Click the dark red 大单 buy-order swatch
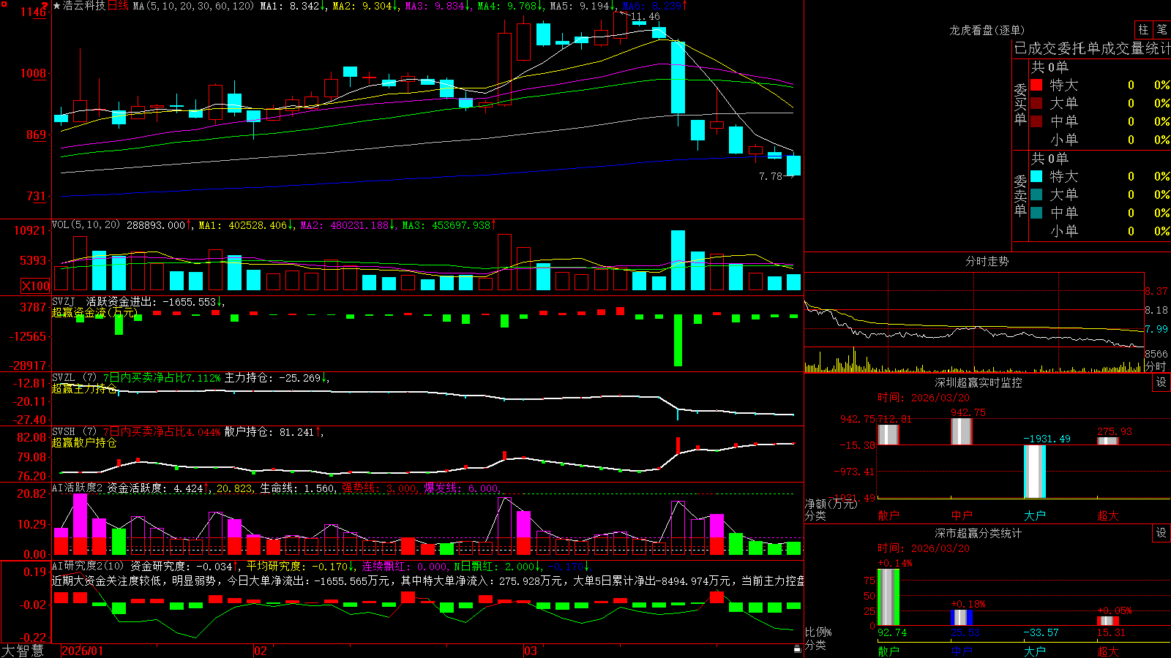 (1036, 103)
